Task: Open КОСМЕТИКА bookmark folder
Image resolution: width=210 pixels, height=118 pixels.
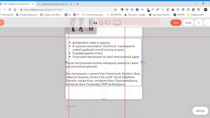Action: (x=114, y=15)
